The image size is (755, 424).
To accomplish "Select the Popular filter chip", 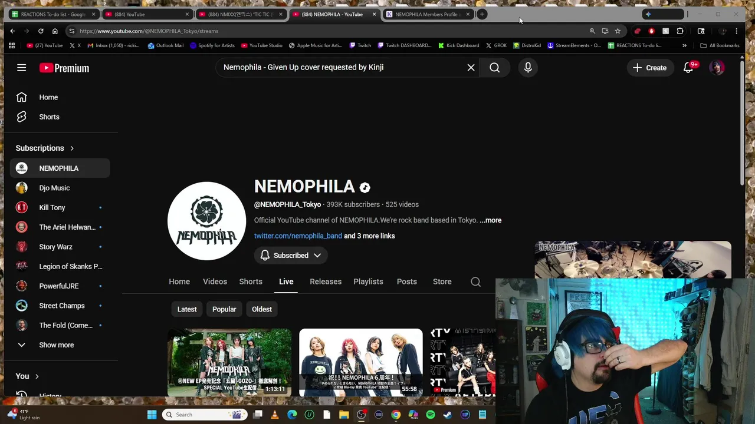I will tap(224, 309).
